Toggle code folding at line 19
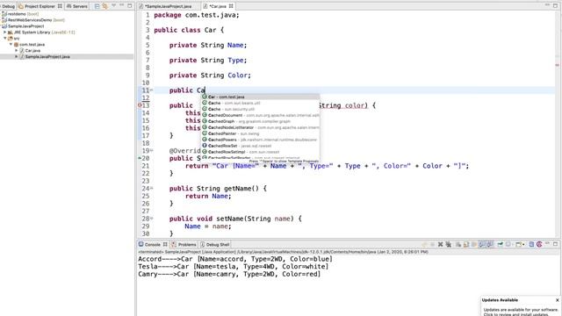562x316 pixels. coord(152,150)
